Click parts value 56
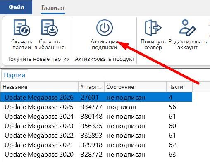210x162 pixels. click(172, 107)
